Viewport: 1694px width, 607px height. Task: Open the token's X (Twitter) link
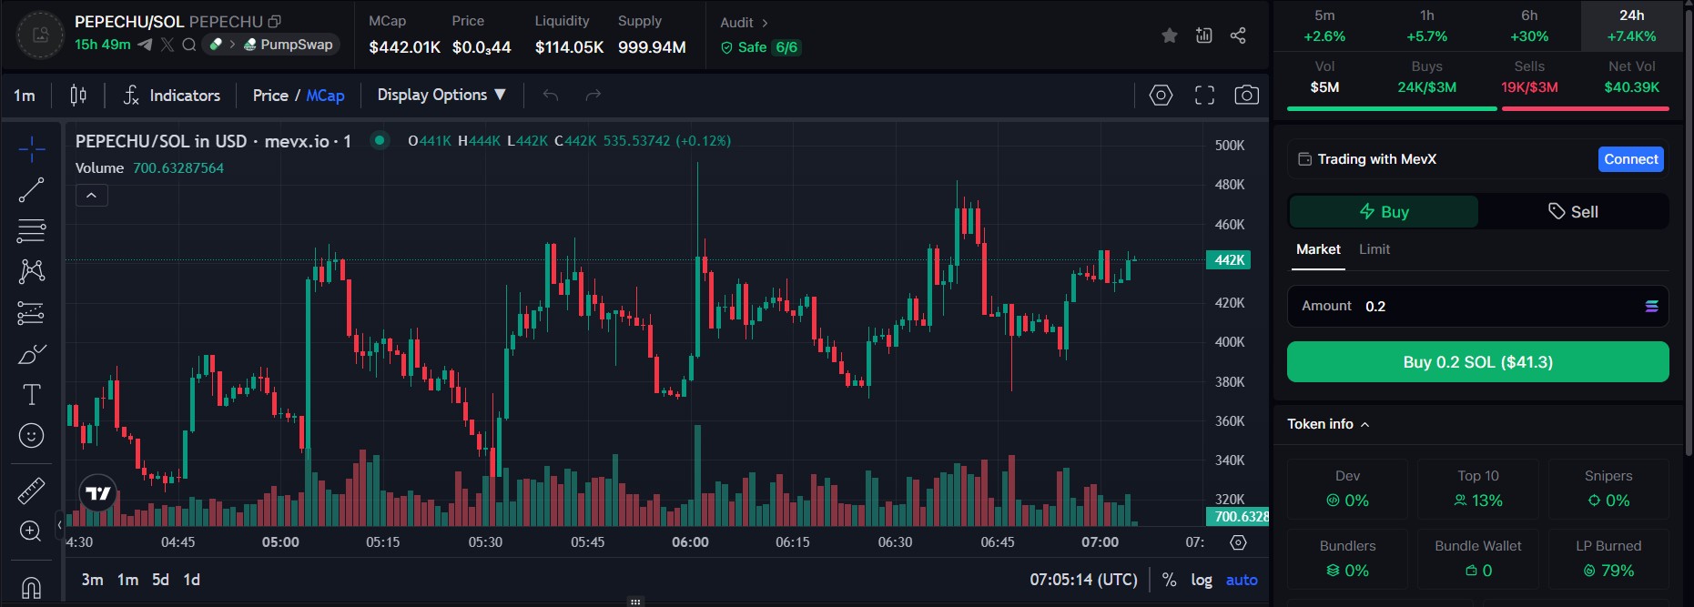[x=167, y=45]
